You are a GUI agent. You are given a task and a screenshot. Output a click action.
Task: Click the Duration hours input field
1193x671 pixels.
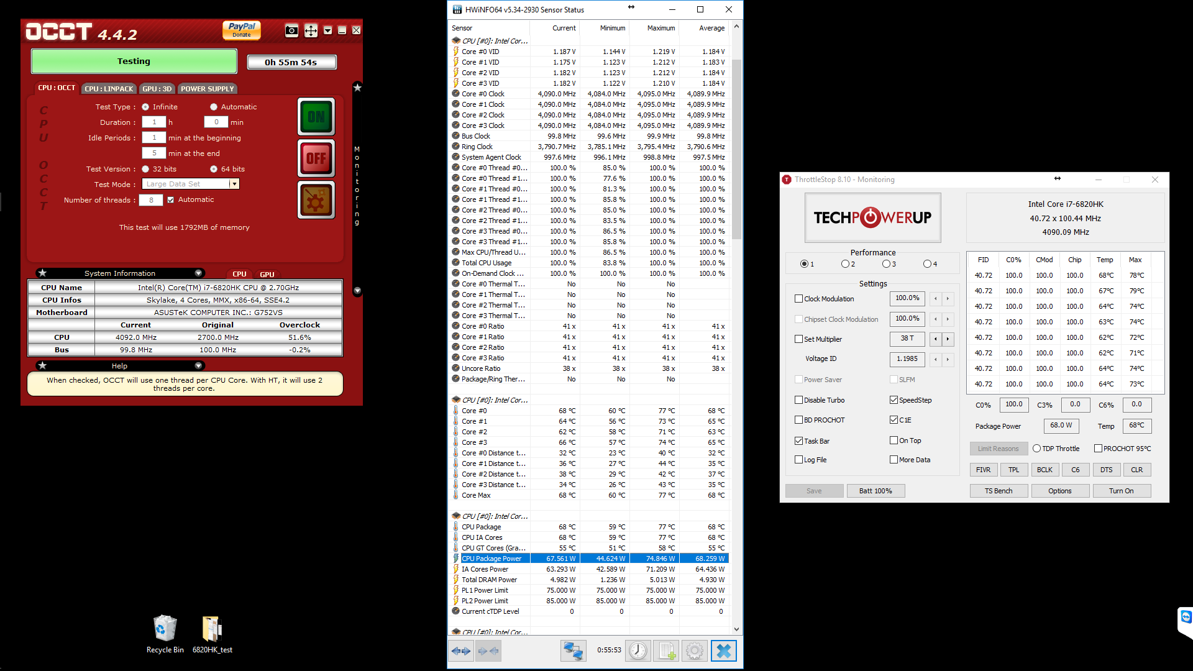click(x=154, y=122)
